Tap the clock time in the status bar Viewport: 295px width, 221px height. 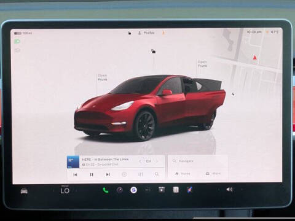click(254, 32)
